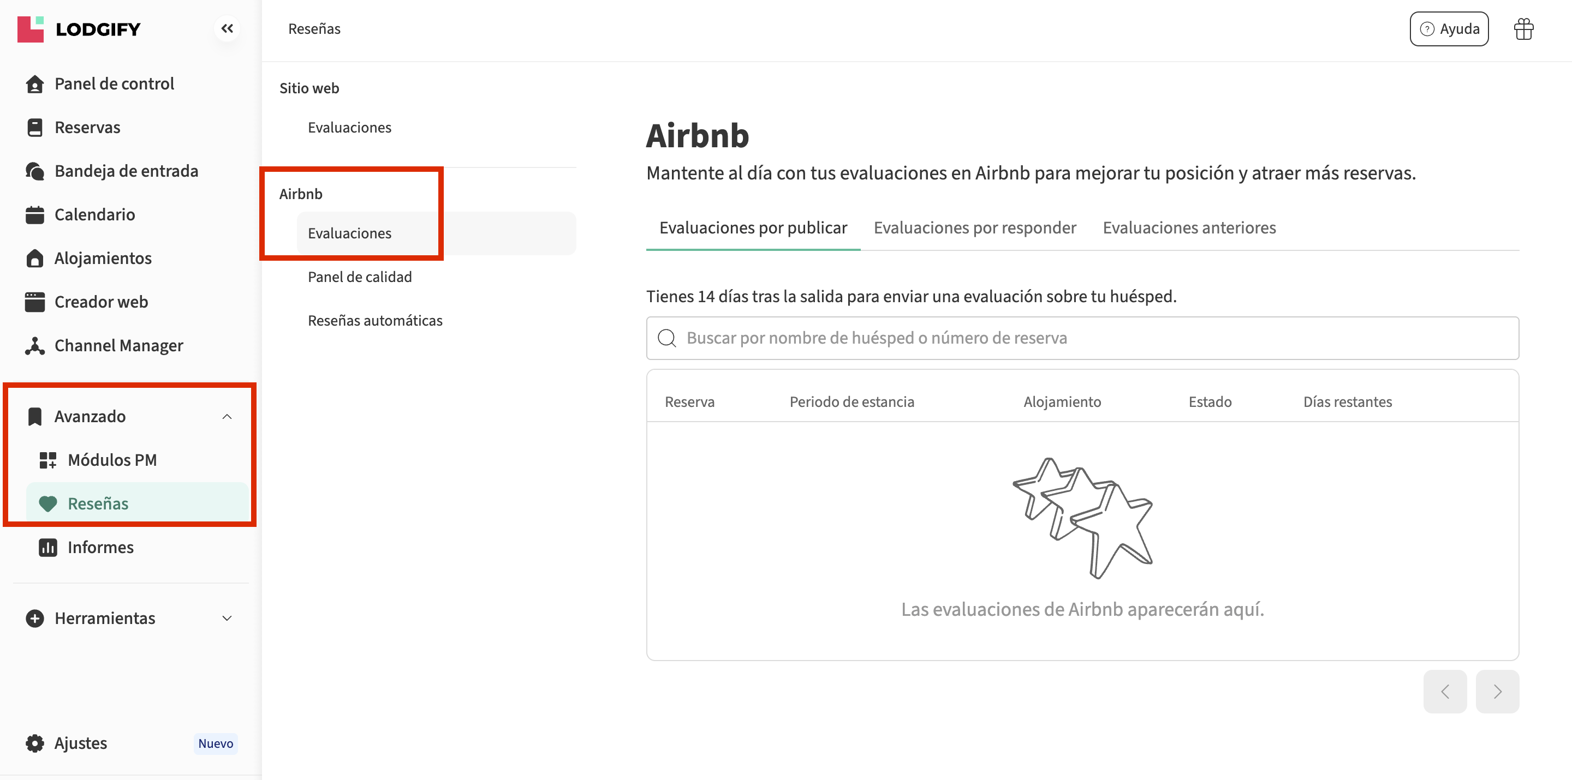The image size is (1572, 780).
Task: Go to previous page of evaluations
Action: point(1444,691)
